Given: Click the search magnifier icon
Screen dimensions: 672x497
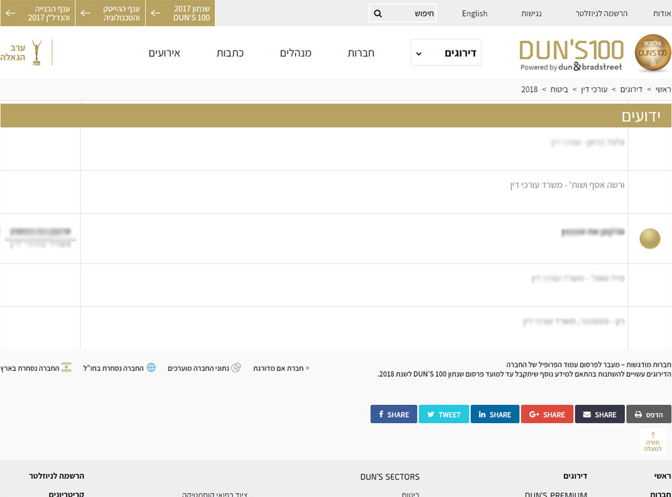Looking at the screenshot, I should click(x=378, y=13).
